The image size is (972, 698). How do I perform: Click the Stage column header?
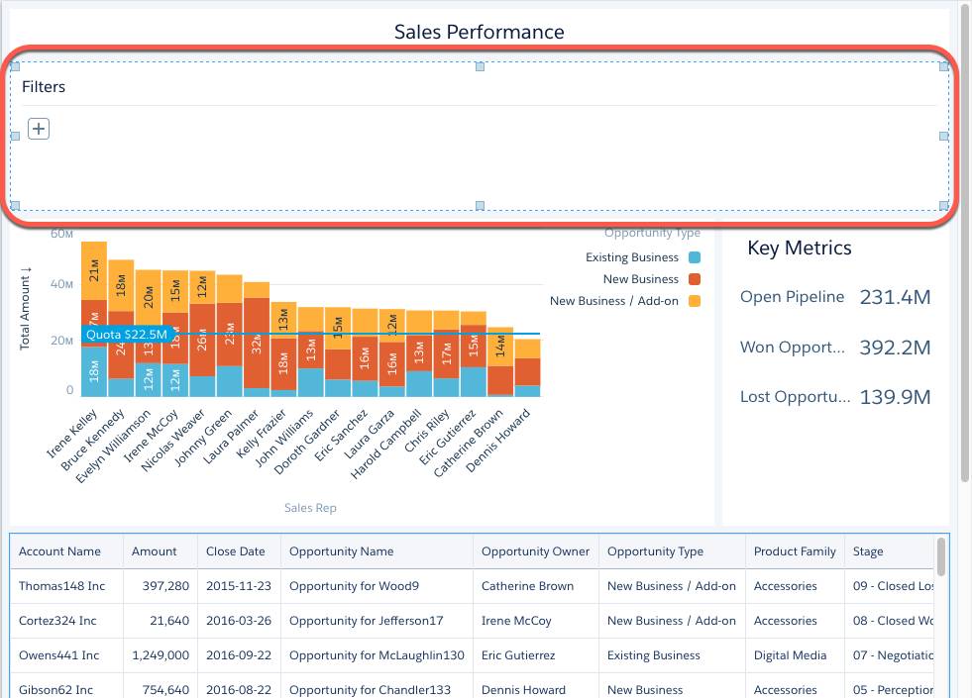click(869, 551)
